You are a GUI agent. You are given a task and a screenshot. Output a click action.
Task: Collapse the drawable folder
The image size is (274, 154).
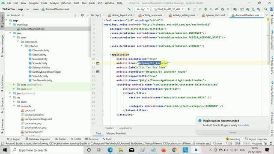coord(14,106)
